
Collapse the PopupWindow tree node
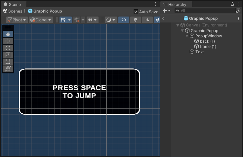click(x=187, y=36)
